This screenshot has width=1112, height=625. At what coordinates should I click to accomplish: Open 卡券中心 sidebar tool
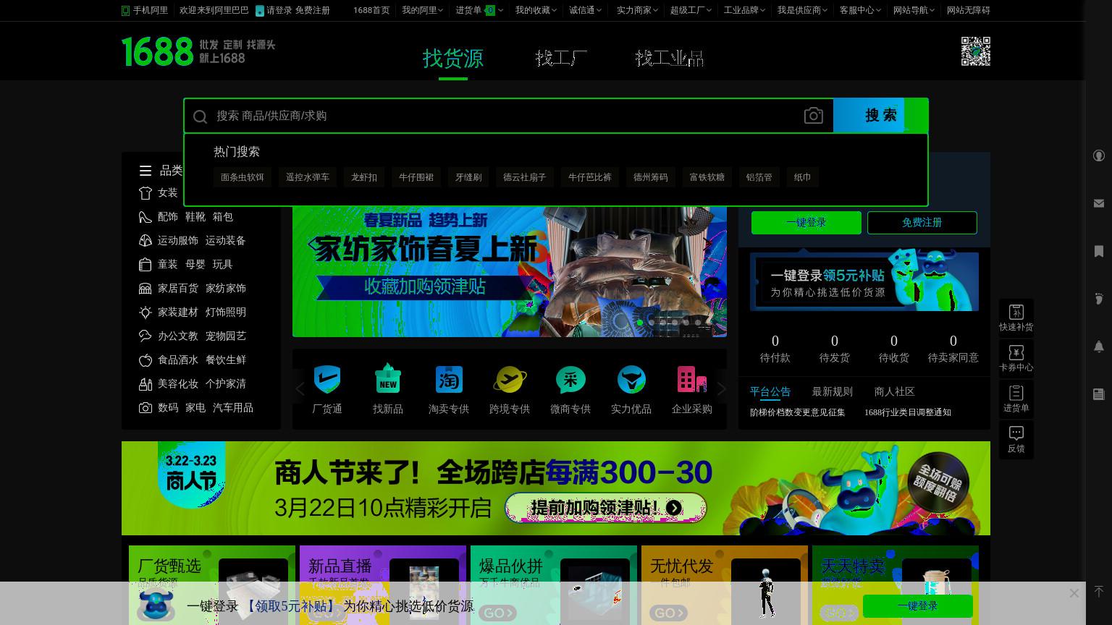(1016, 359)
